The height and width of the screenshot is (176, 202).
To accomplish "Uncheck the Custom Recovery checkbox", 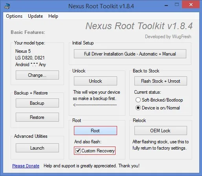I will click(x=78, y=150).
